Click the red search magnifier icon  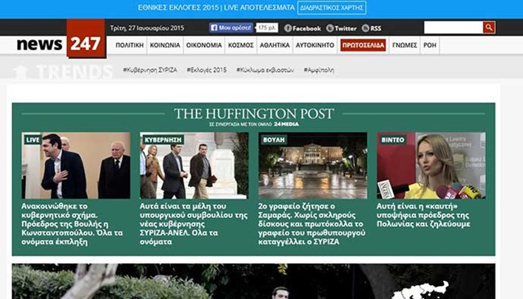pyautogui.click(x=489, y=28)
